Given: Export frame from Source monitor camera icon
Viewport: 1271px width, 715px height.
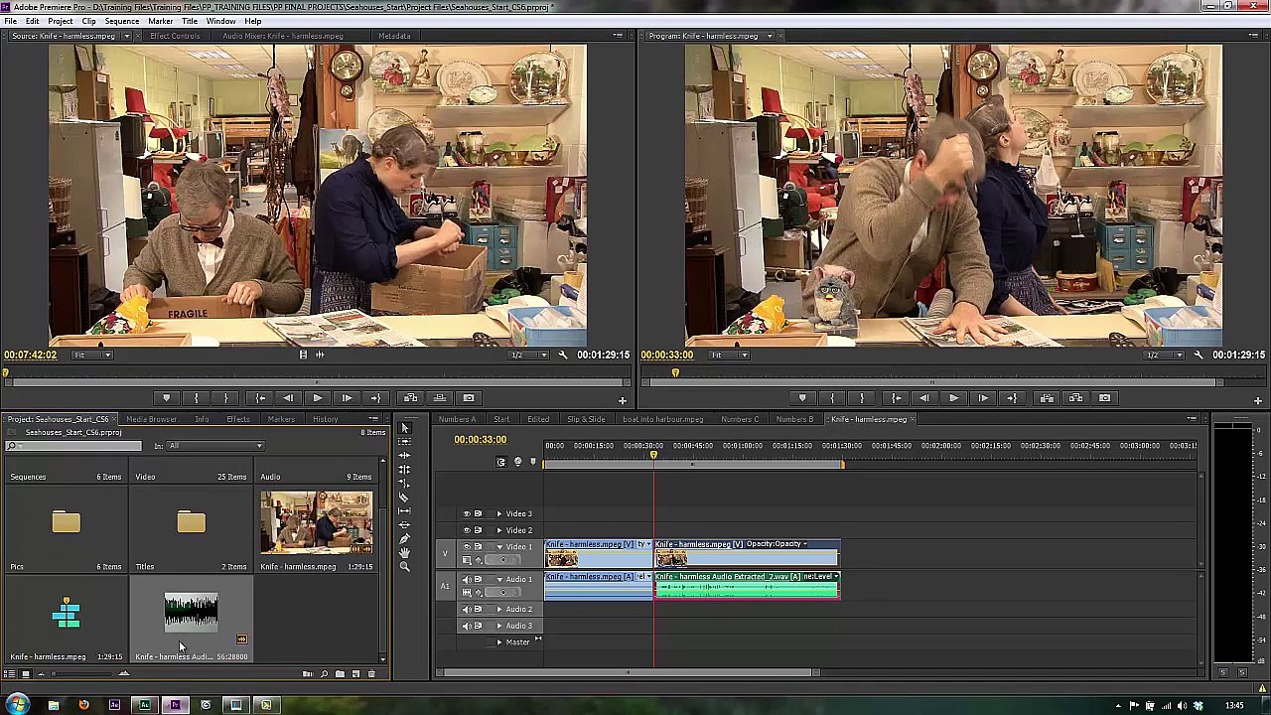Looking at the screenshot, I should tap(469, 398).
